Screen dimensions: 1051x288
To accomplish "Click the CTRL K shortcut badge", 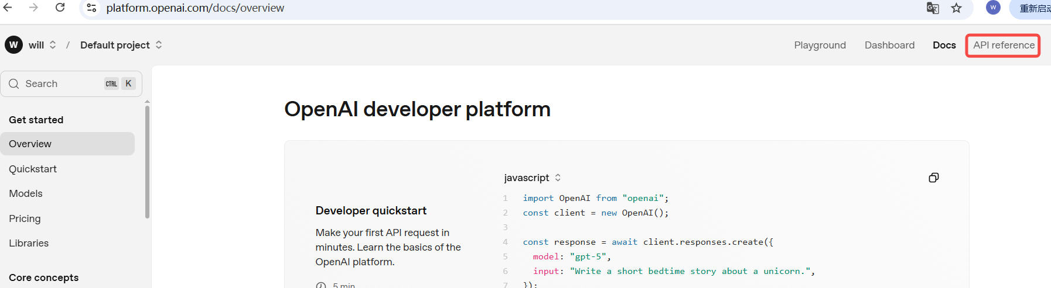I will click(120, 84).
